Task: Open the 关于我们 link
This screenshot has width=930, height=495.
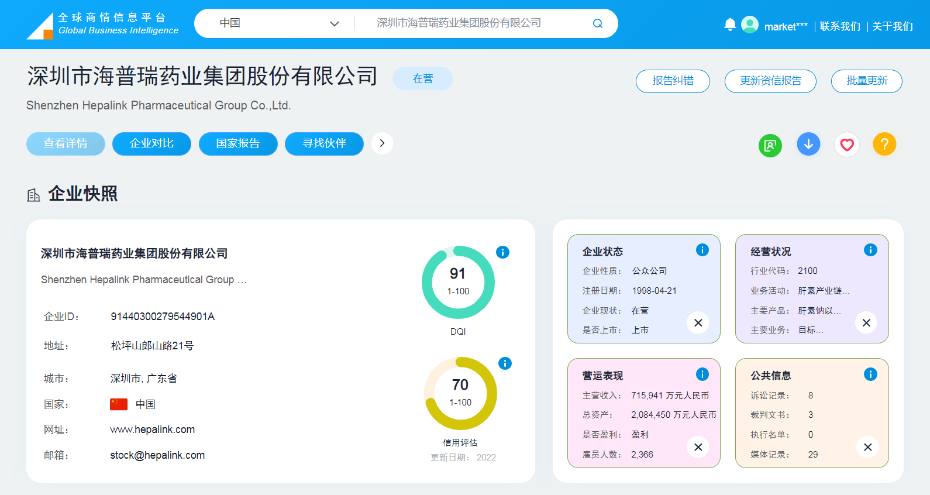Action: [893, 26]
